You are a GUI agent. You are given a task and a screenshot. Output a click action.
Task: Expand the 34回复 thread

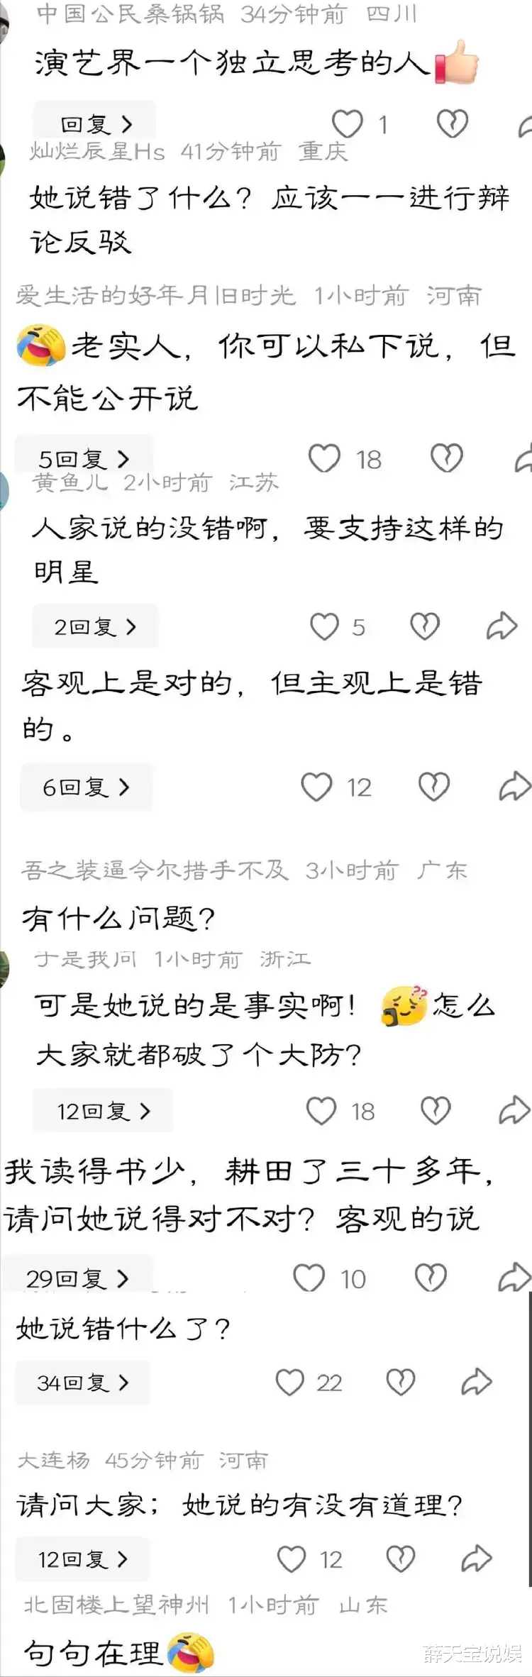pyautogui.click(x=82, y=1382)
